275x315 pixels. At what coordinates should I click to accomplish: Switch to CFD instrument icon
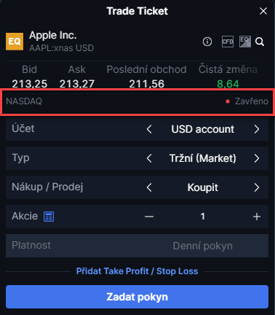coord(228,42)
